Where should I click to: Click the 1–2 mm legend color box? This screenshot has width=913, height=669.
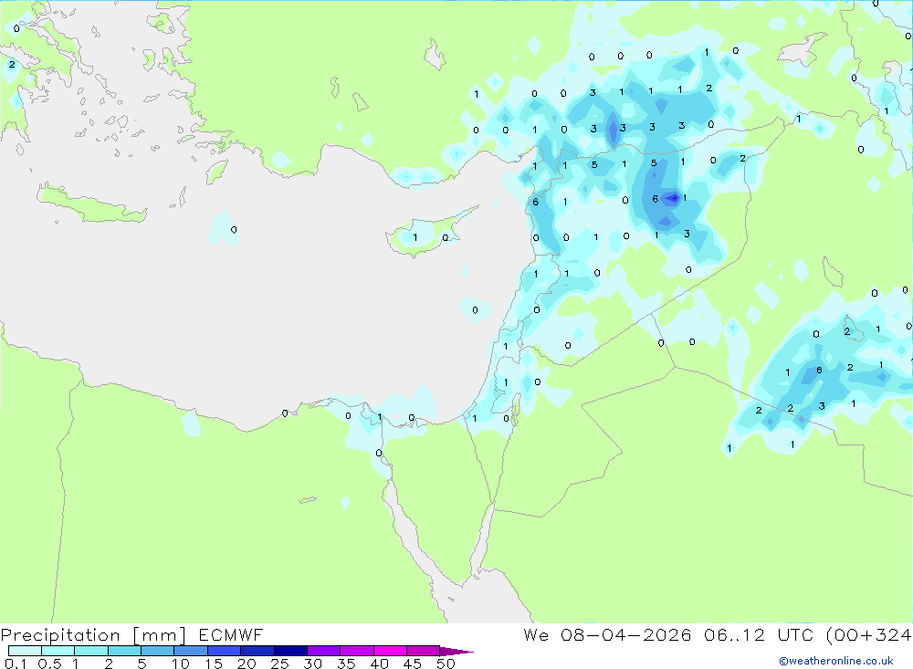click(91, 651)
